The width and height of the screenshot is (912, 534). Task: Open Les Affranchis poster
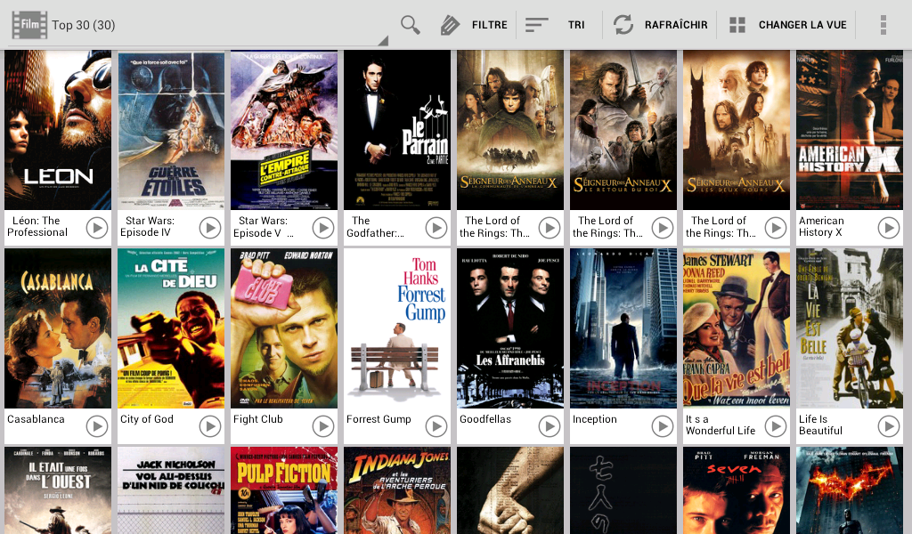pyautogui.click(x=510, y=329)
